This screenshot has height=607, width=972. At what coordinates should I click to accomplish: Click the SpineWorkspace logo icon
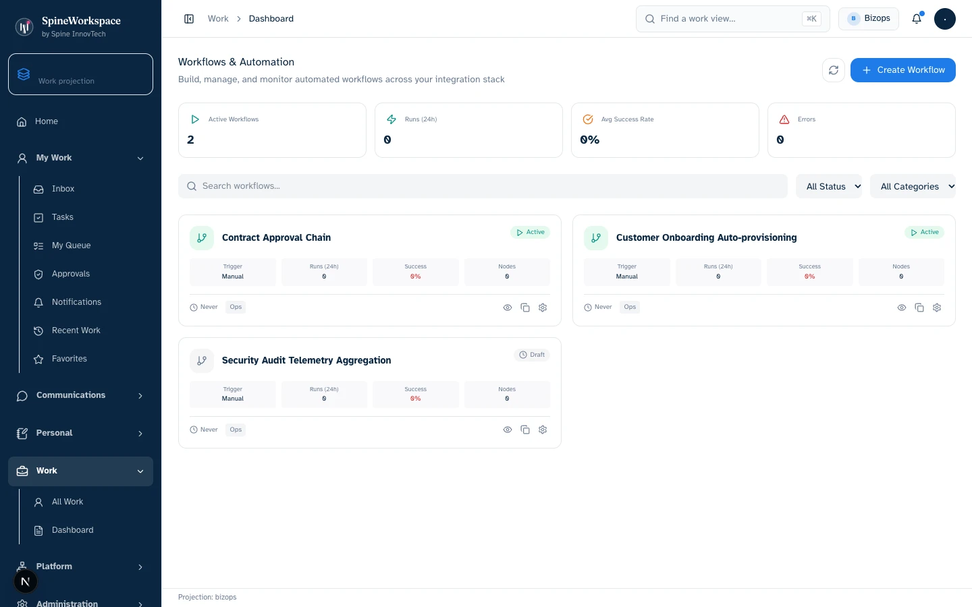tap(24, 27)
